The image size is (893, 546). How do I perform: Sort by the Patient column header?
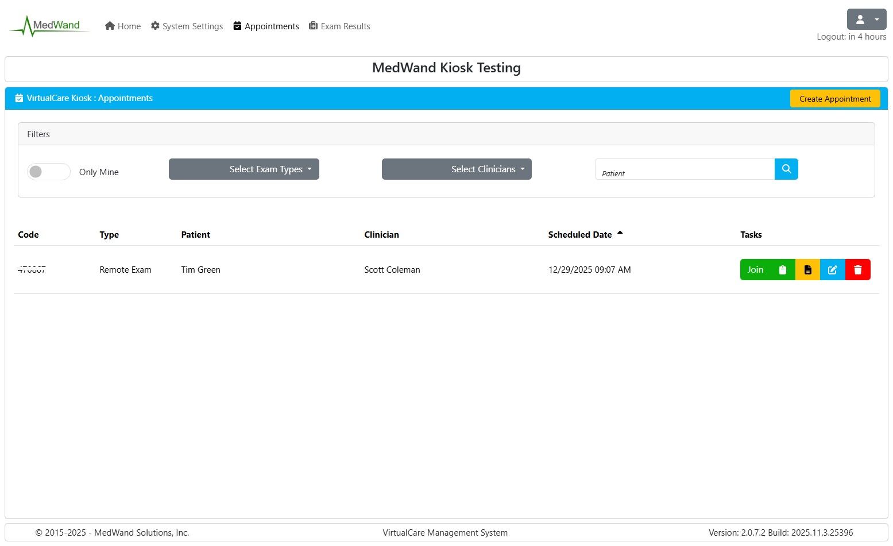tap(195, 235)
